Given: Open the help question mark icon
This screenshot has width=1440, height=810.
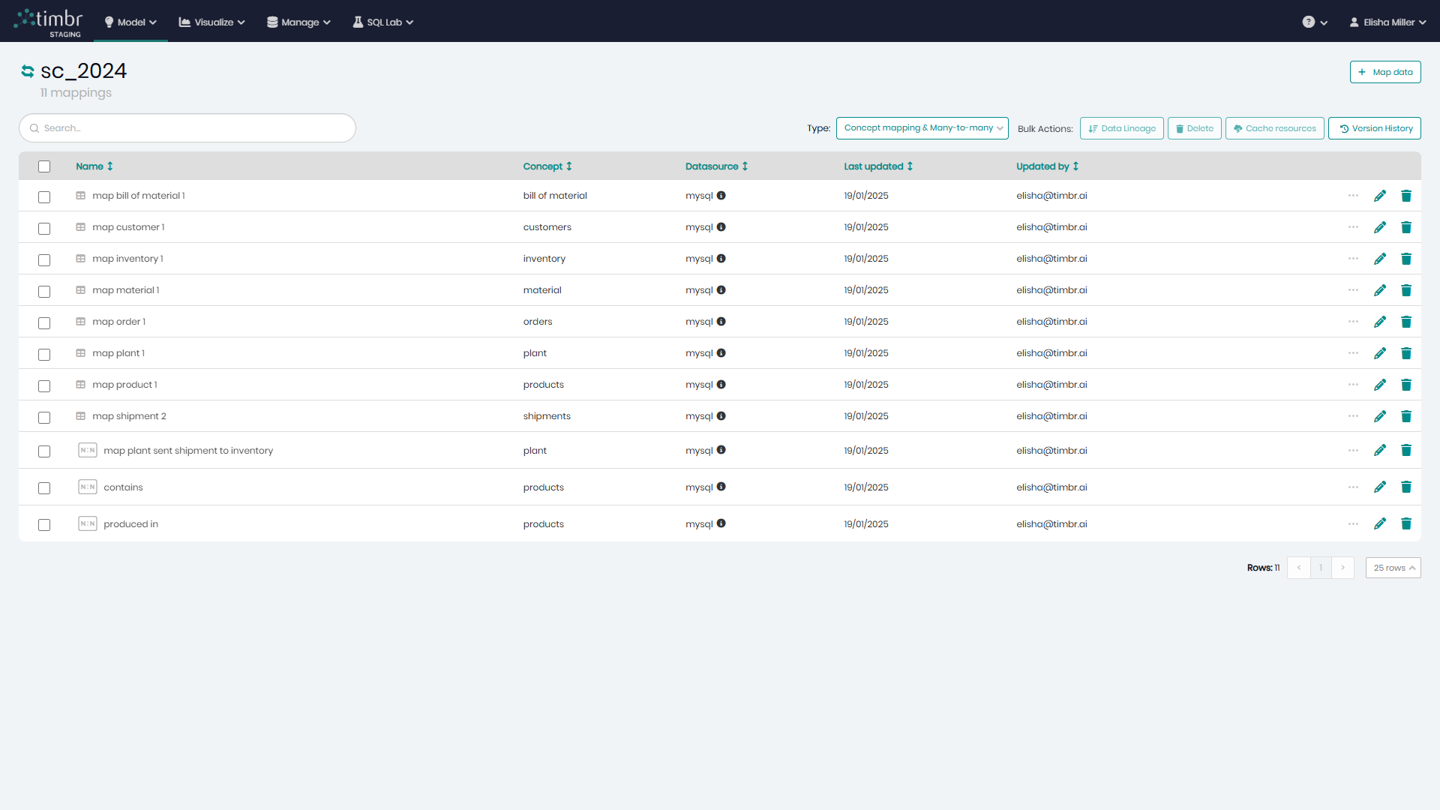Looking at the screenshot, I should click(x=1310, y=22).
